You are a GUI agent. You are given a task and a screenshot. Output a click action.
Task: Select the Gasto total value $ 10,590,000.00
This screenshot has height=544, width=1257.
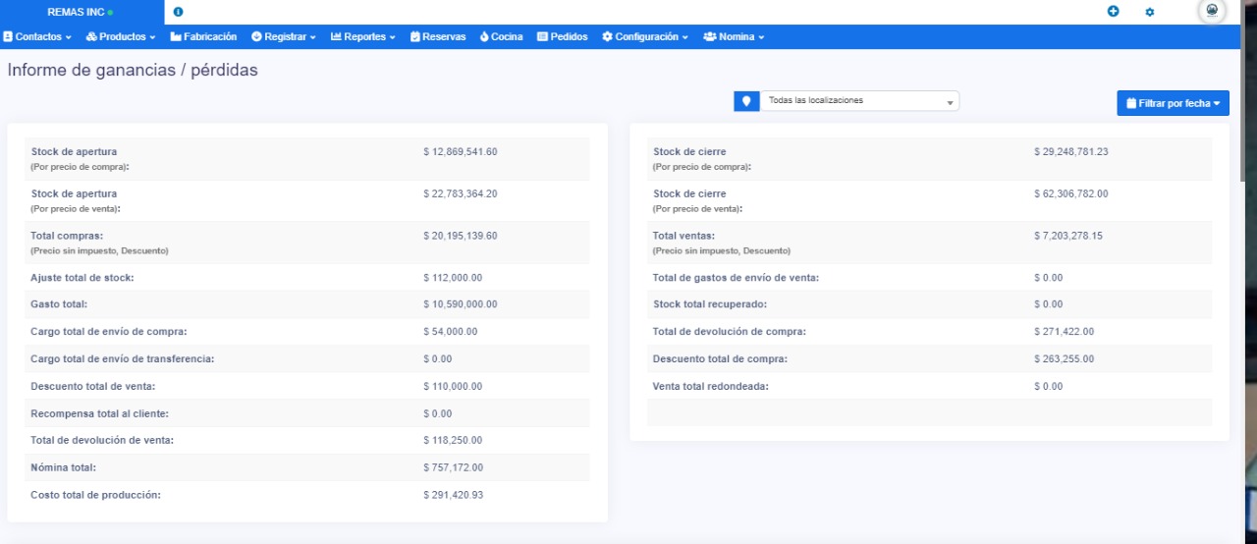pyautogui.click(x=461, y=304)
